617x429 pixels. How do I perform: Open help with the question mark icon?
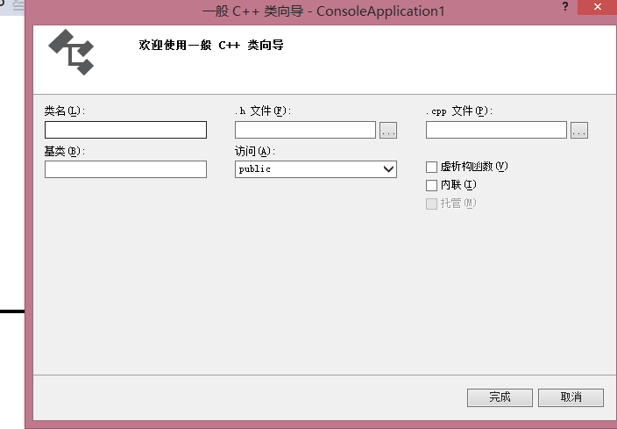pos(565,7)
